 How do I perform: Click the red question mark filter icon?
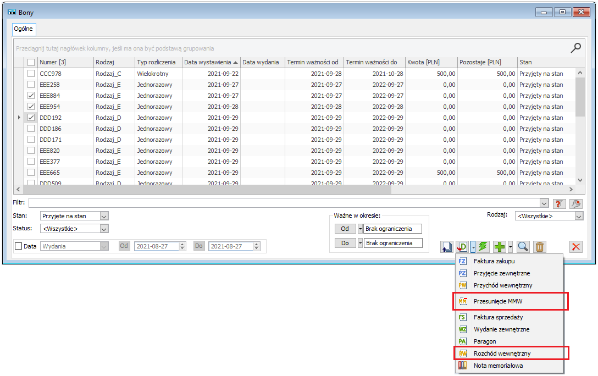[x=560, y=203]
